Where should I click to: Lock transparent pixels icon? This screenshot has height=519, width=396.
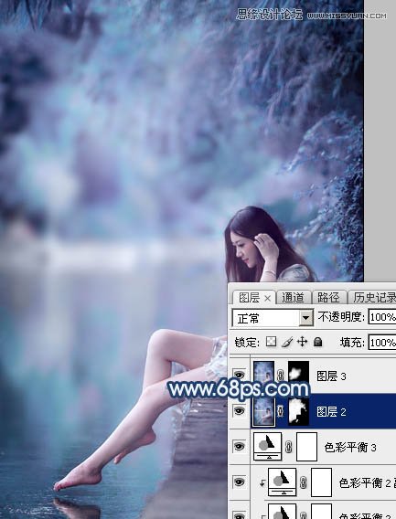pyautogui.click(x=271, y=342)
